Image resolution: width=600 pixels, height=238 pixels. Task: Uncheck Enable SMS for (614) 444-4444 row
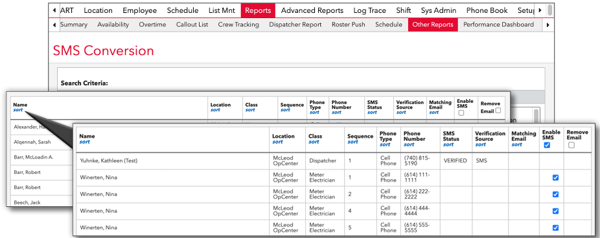(555, 211)
